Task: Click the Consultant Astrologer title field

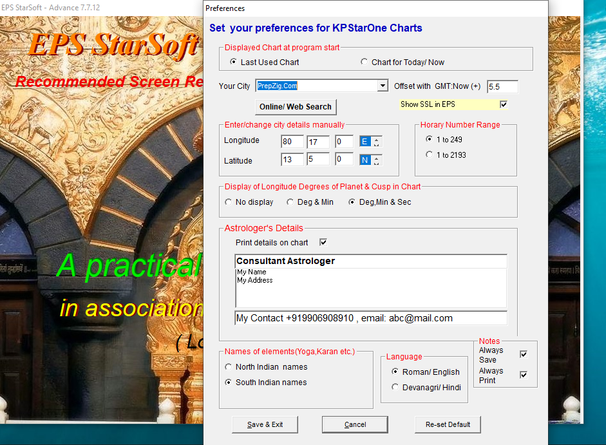Action: [371, 261]
